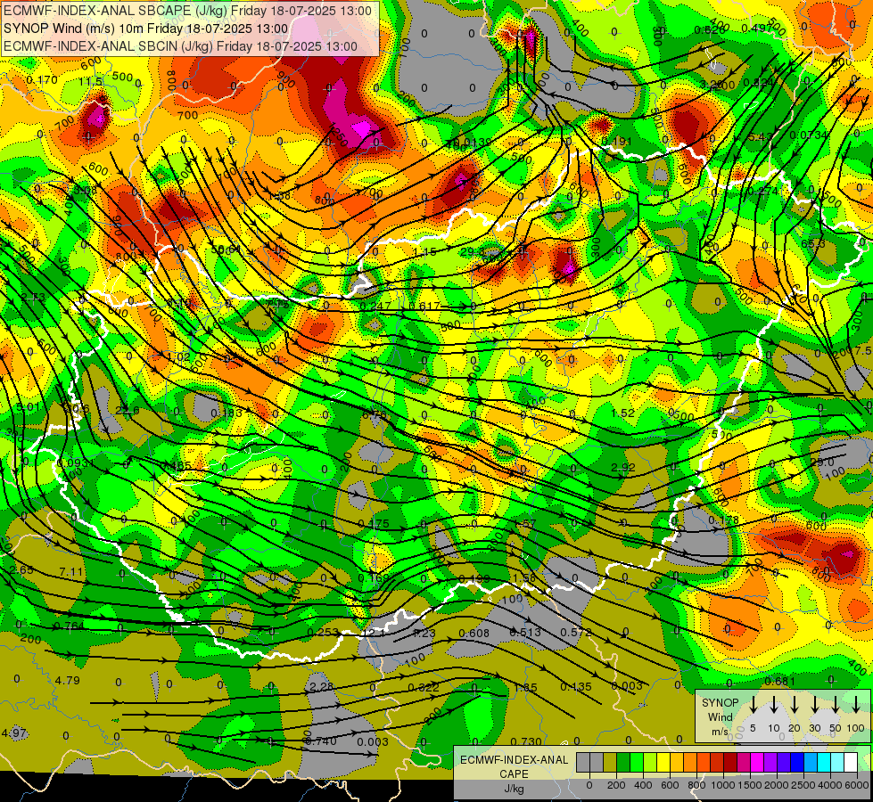Viewport: 873px width, 802px height.
Task: Click the map value '0.513'
Action: [x=525, y=633]
